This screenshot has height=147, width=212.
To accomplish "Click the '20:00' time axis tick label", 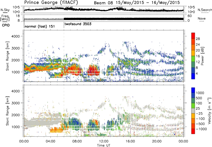I will (157, 141).
